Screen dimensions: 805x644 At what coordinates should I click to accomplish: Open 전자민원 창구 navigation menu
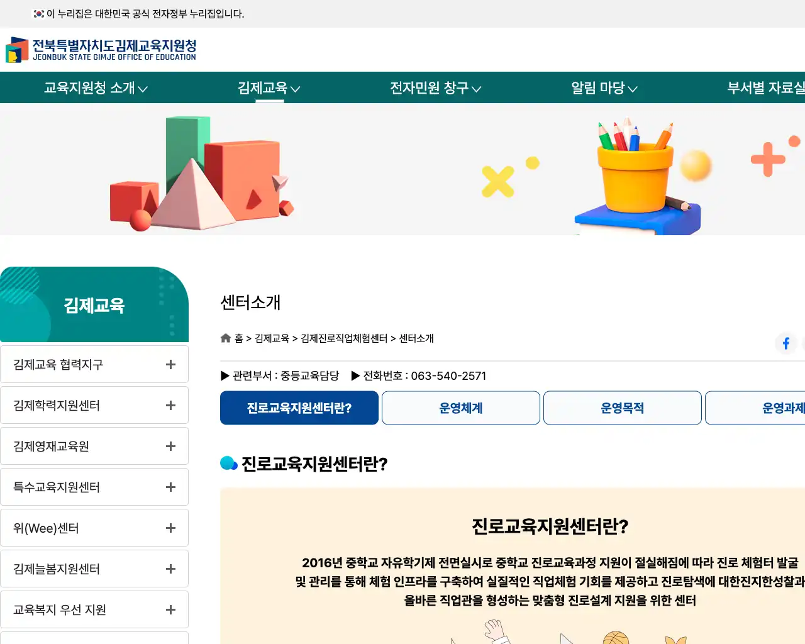(435, 88)
